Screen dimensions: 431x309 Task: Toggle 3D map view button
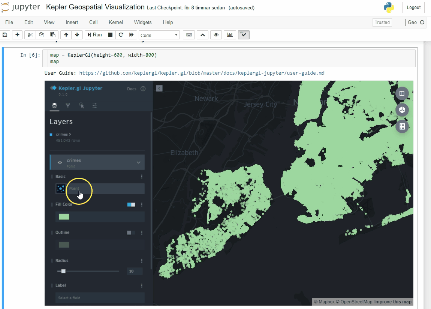402,110
